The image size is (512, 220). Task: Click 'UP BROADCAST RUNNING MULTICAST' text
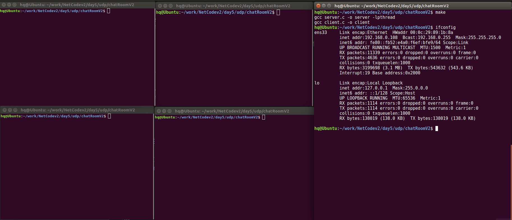[377, 48]
